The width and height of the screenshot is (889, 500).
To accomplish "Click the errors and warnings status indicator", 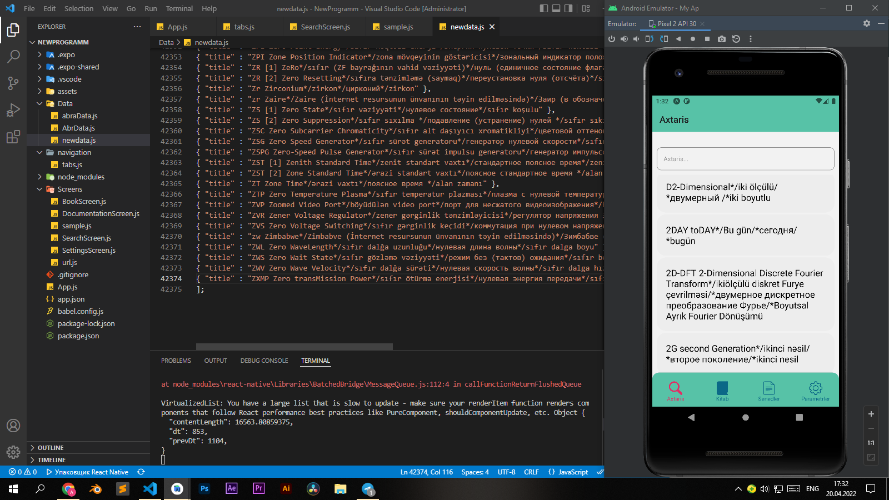I will tap(23, 472).
